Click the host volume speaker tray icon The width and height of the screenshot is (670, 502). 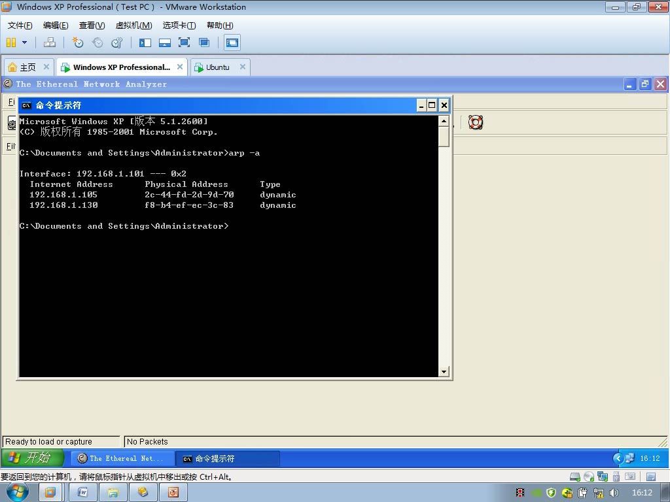click(614, 493)
